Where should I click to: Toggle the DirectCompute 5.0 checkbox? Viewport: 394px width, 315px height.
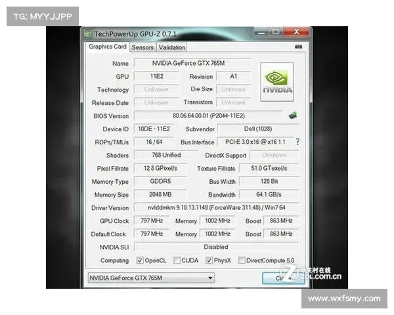pyautogui.click(x=241, y=261)
